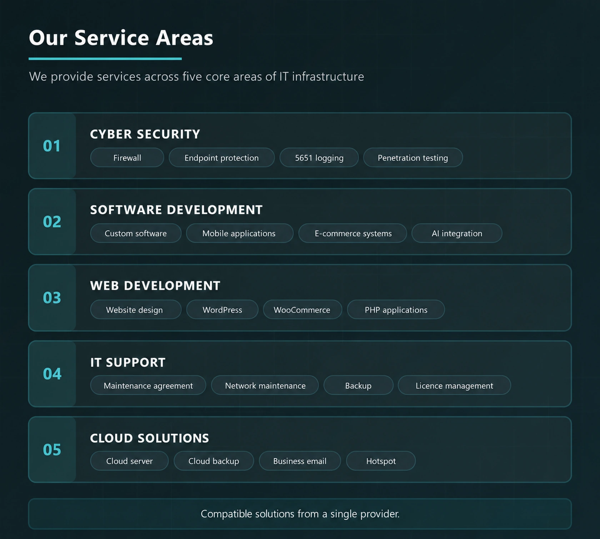Click the Cloud server pill

(129, 461)
